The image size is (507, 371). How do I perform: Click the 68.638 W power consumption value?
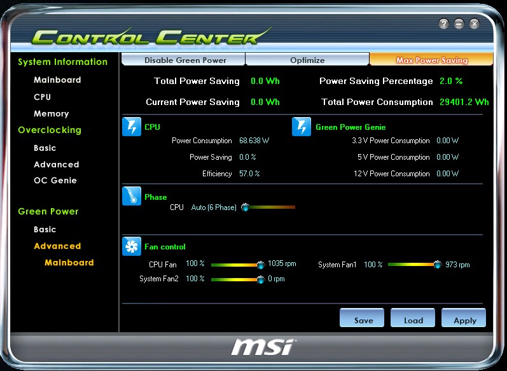[x=254, y=141]
